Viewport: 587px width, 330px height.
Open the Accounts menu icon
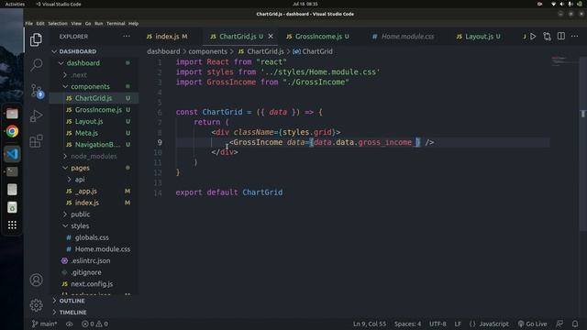pos(36,280)
